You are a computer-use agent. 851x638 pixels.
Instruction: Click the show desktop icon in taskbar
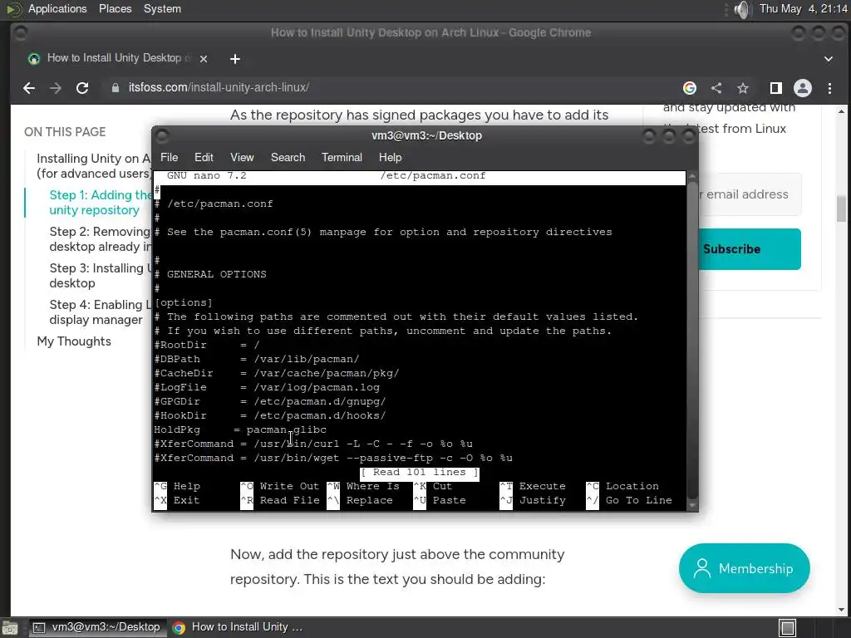point(10,628)
